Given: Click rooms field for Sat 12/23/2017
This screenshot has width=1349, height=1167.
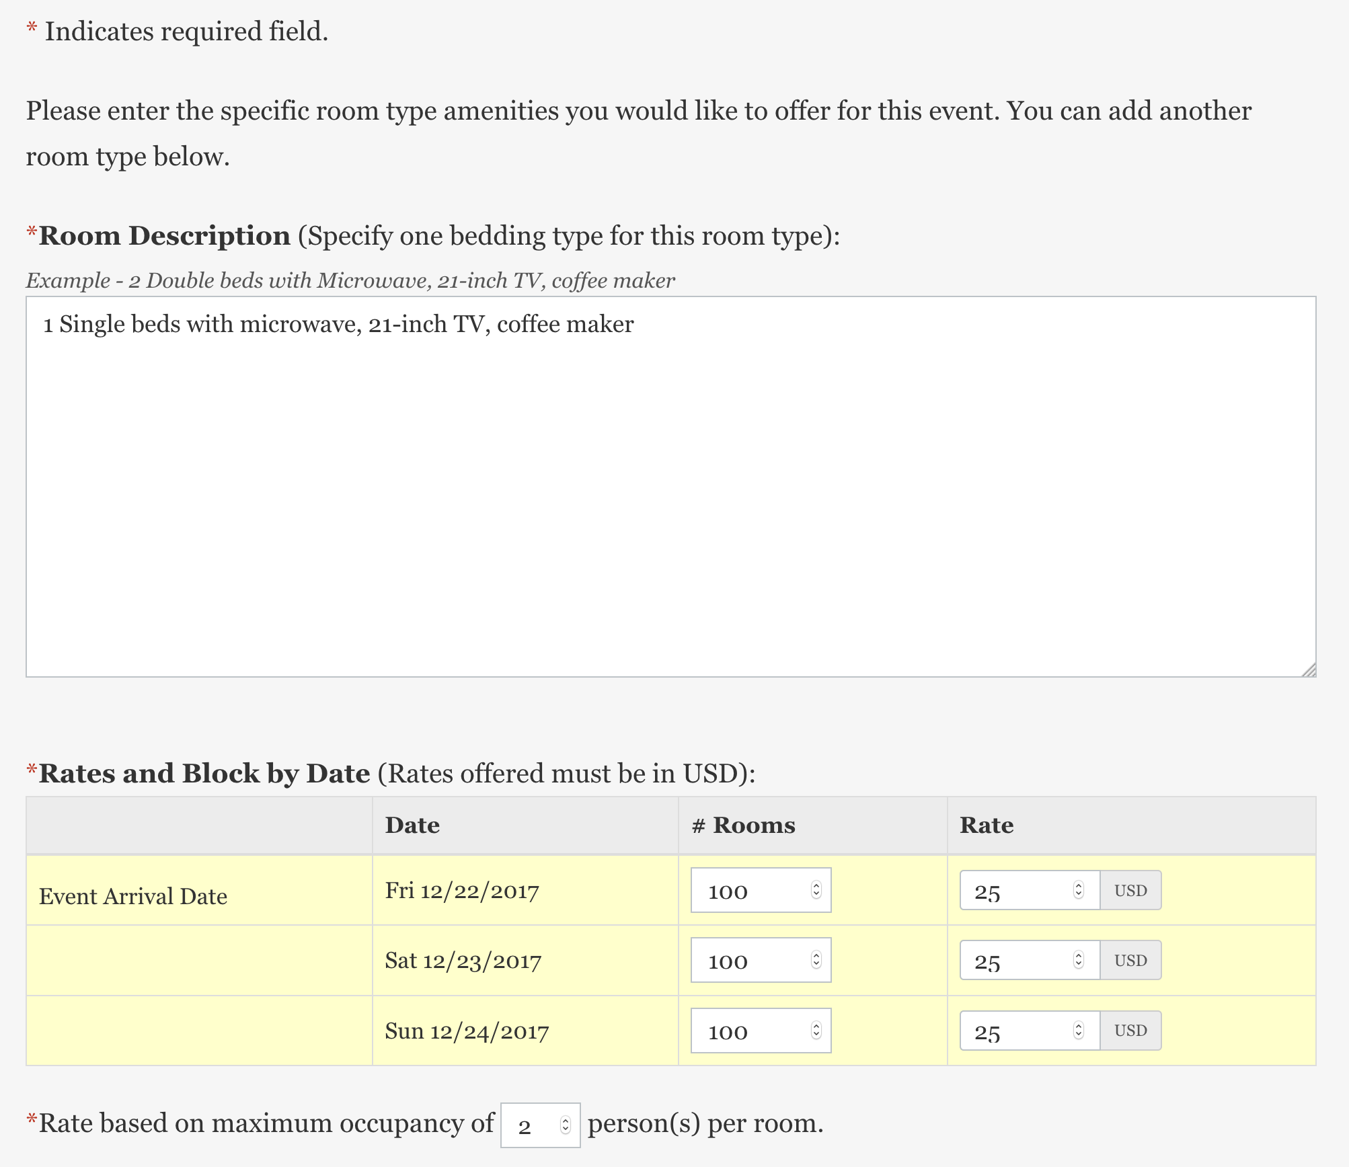Looking at the screenshot, I should tap(746, 960).
